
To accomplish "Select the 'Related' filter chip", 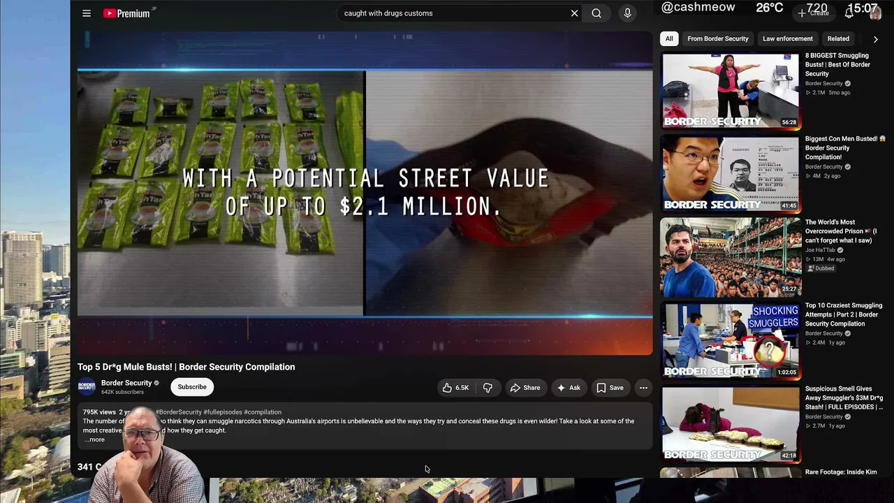I will pos(838,39).
